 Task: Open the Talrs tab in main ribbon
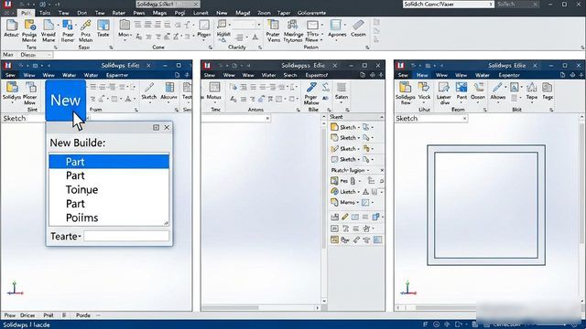(x=45, y=13)
